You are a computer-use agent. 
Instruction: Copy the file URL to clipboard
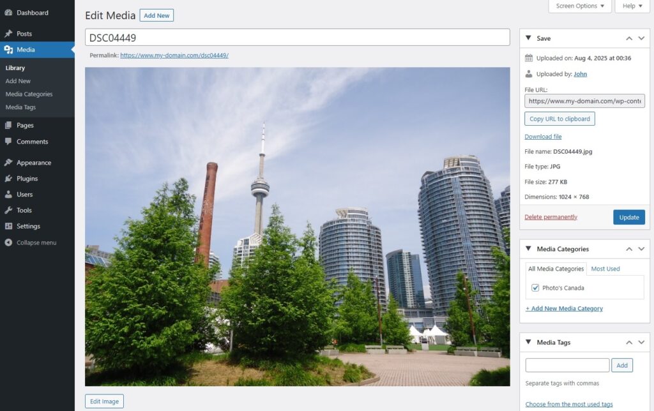tap(559, 118)
